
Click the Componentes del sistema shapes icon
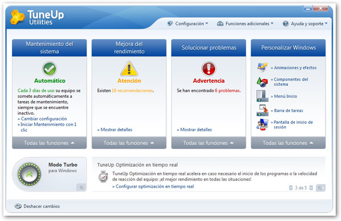[x=262, y=82]
